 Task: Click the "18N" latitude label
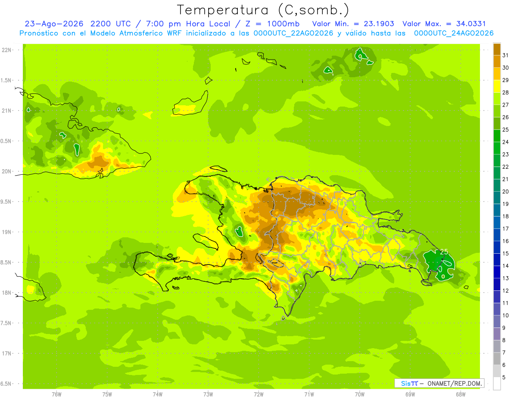pyautogui.click(x=7, y=293)
